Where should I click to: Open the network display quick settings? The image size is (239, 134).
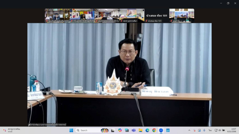point(215,130)
